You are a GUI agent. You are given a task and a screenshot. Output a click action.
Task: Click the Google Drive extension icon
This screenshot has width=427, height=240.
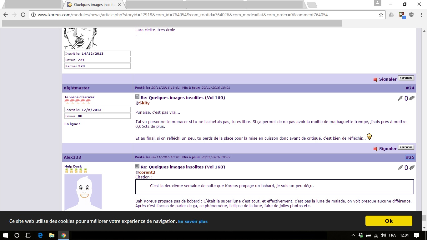391,15
